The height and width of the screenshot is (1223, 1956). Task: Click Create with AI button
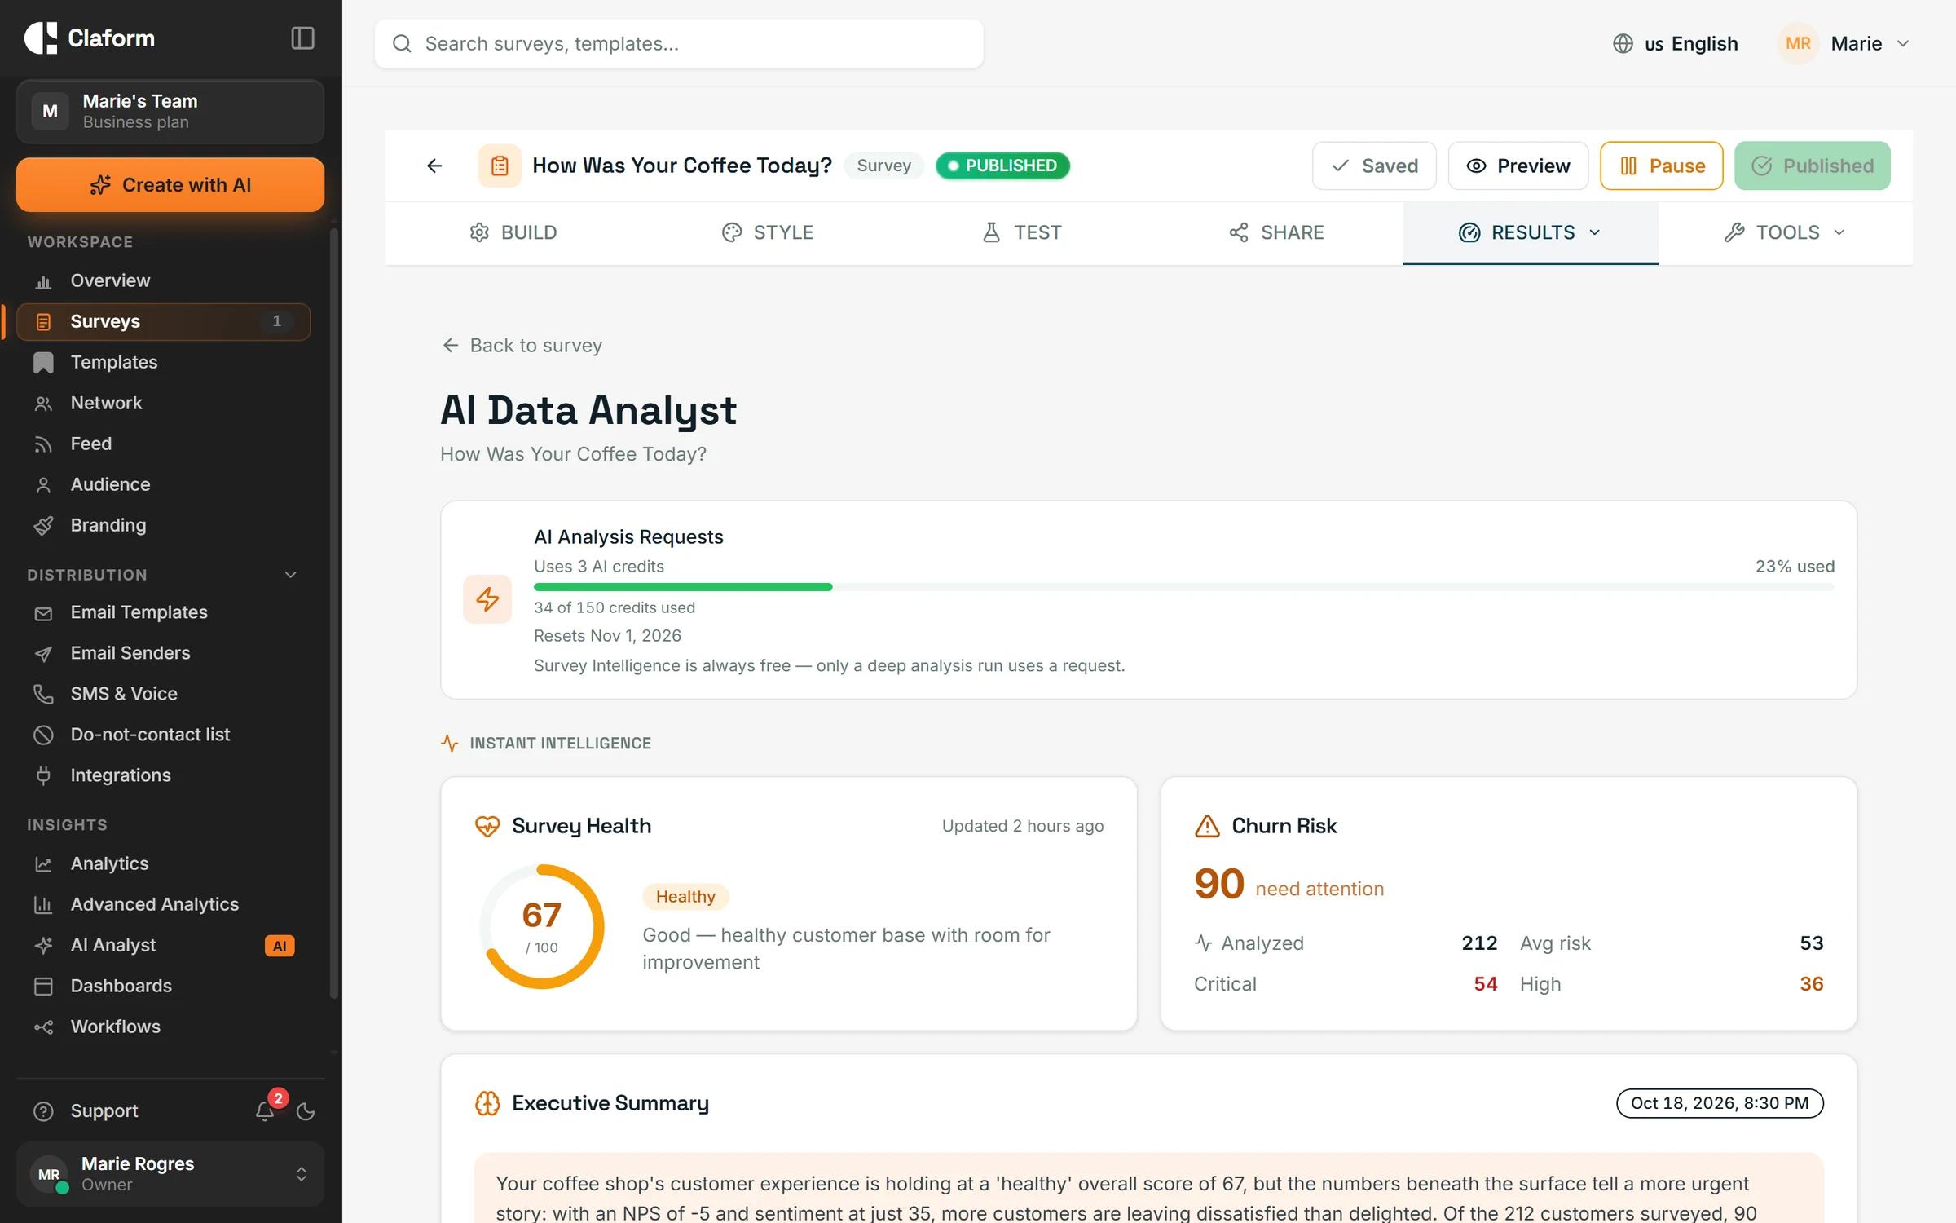tap(170, 185)
